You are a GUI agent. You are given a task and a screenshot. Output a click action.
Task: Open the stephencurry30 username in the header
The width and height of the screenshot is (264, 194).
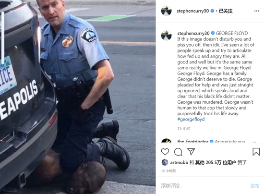[x=192, y=11]
